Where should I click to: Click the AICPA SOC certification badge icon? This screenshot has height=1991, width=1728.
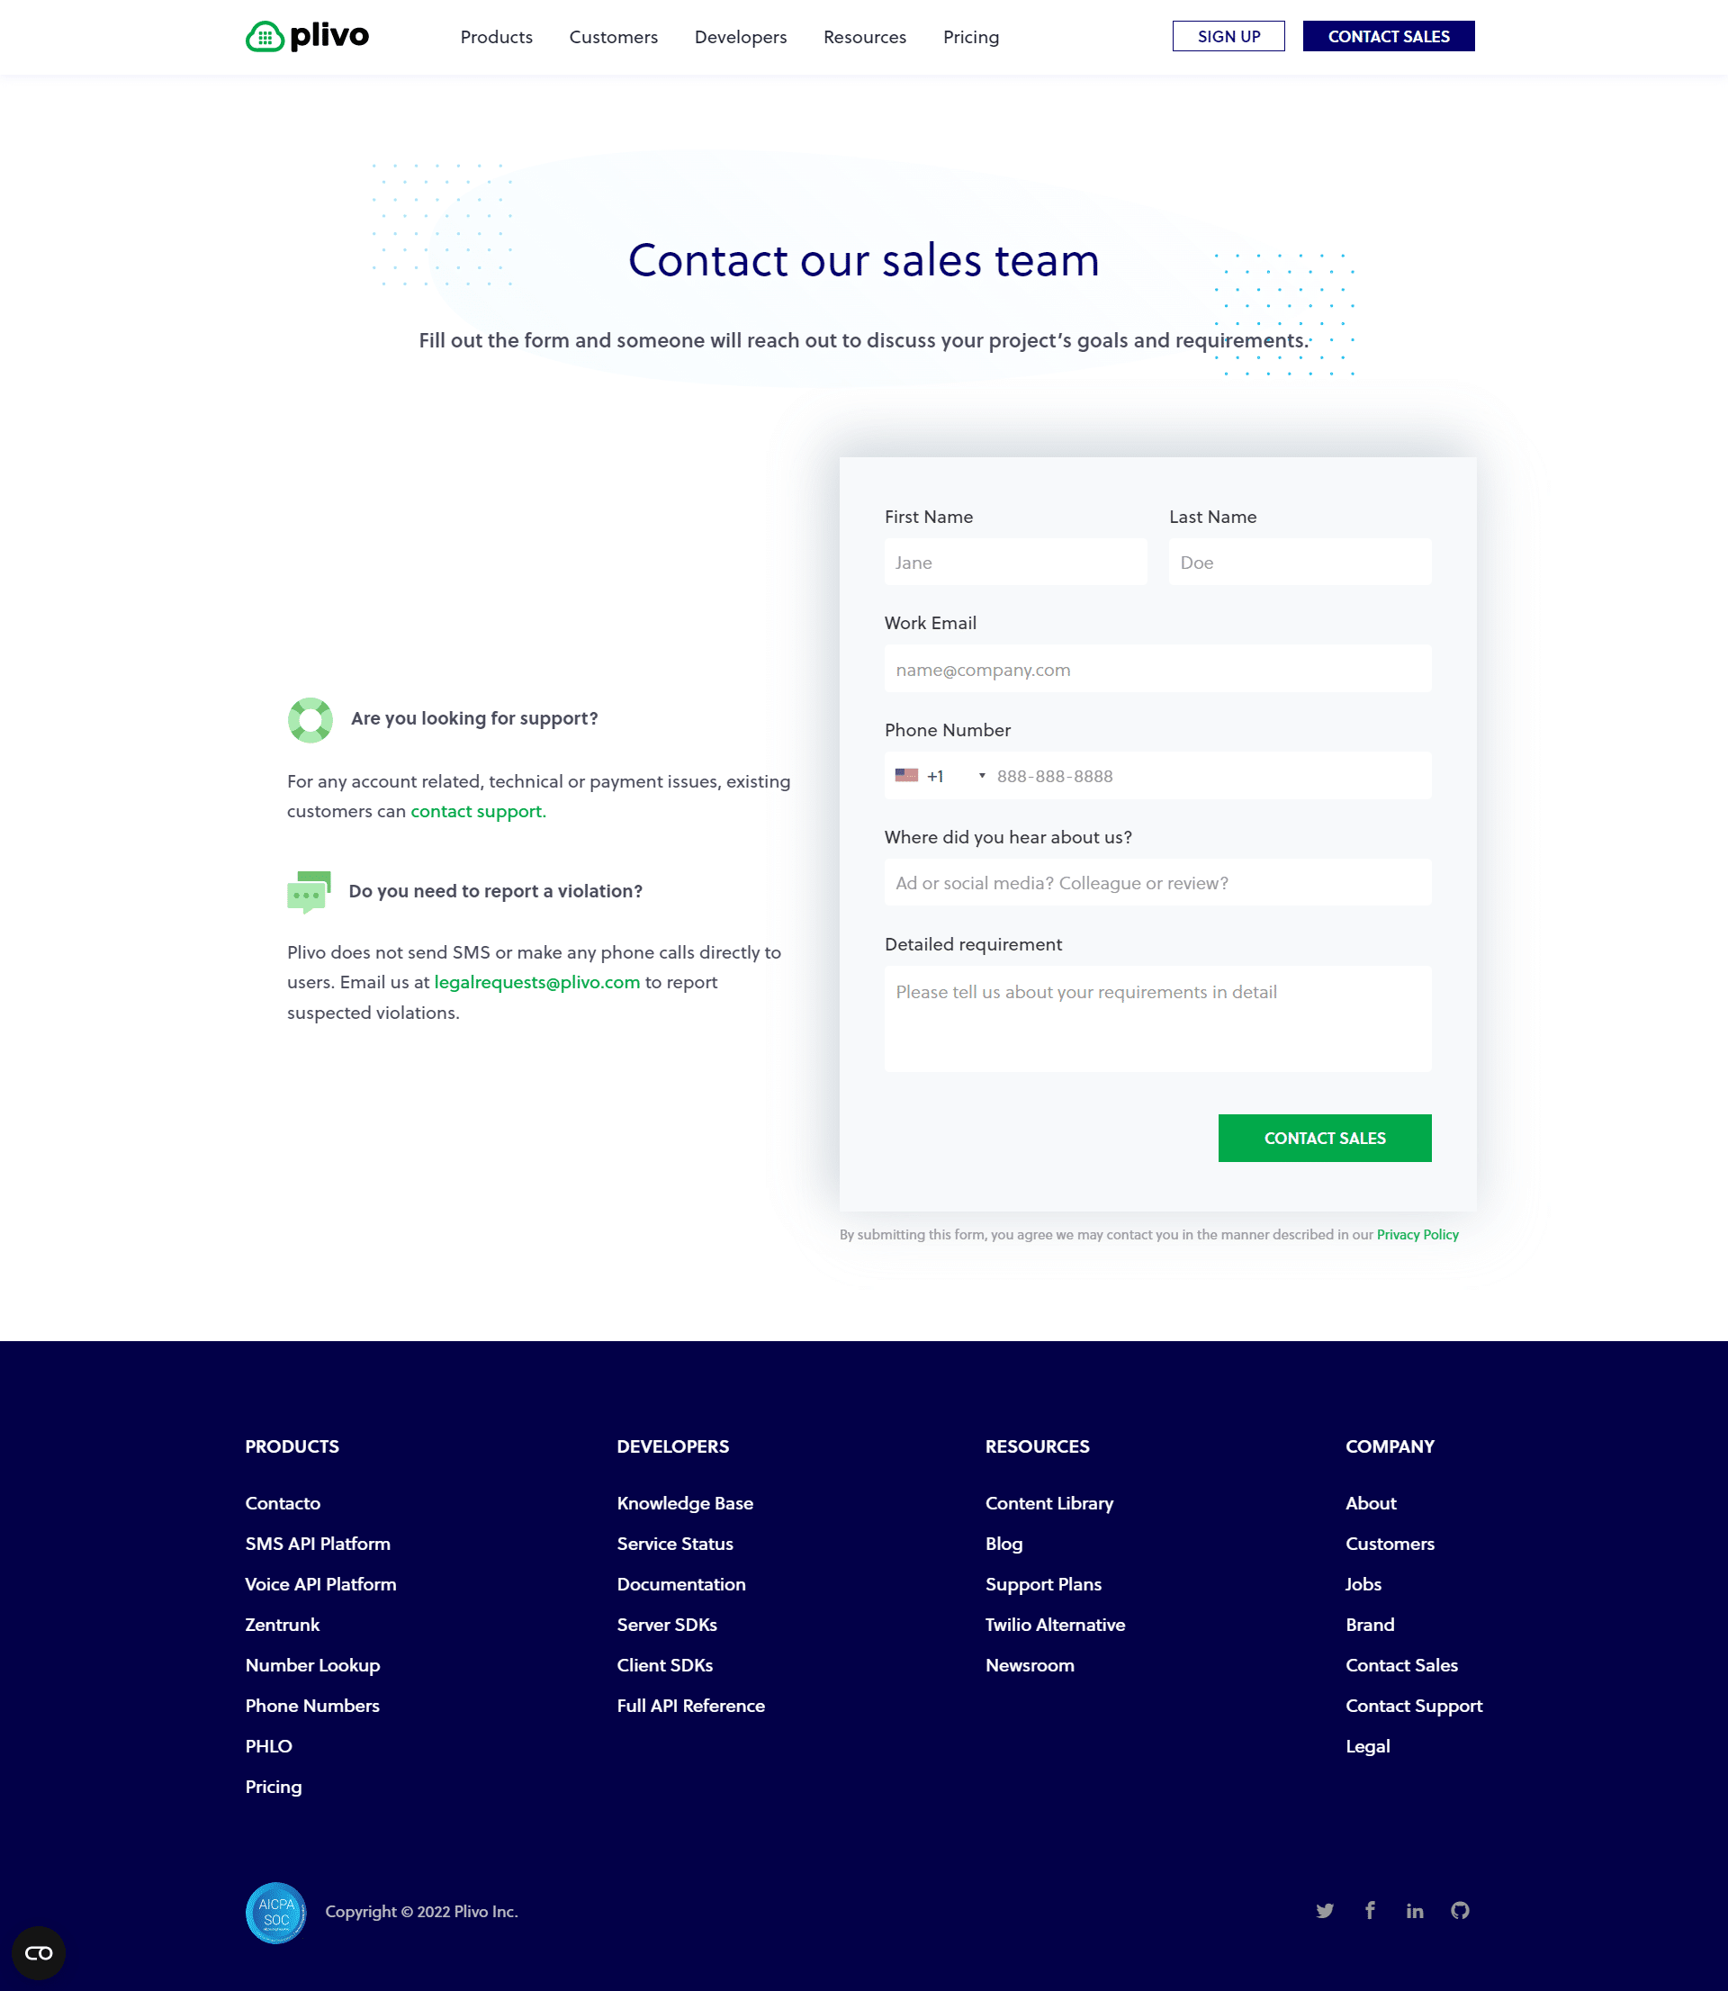click(x=274, y=1912)
